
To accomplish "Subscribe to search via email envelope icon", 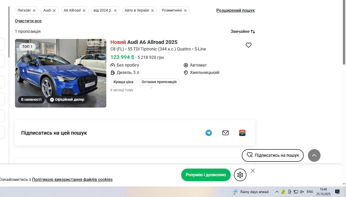I will (x=226, y=133).
